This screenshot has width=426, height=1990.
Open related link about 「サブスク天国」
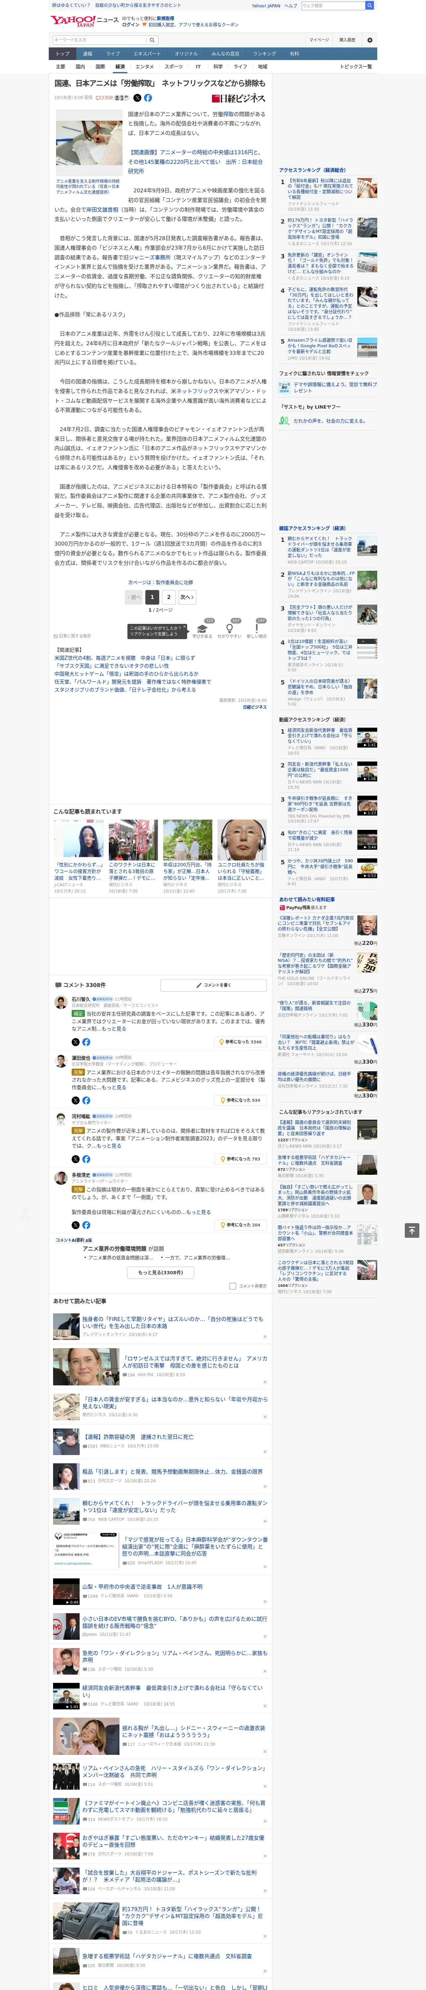pos(111,666)
